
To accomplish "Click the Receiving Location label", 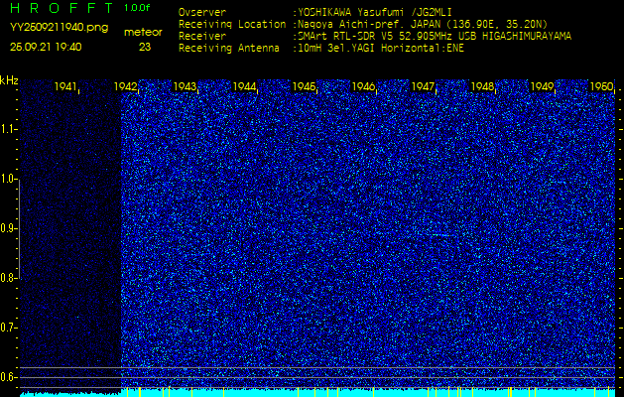I will tap(232, 24).
